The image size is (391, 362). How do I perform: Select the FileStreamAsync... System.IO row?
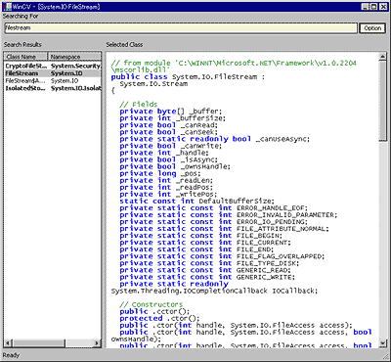53,80
